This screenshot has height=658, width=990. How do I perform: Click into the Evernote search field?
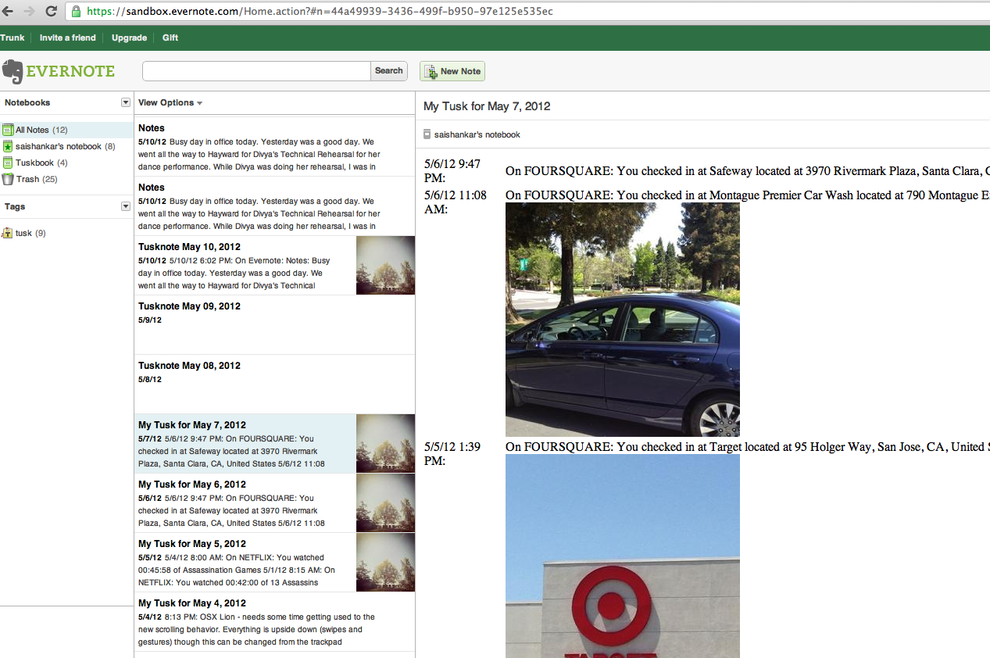tap(256, 71)
